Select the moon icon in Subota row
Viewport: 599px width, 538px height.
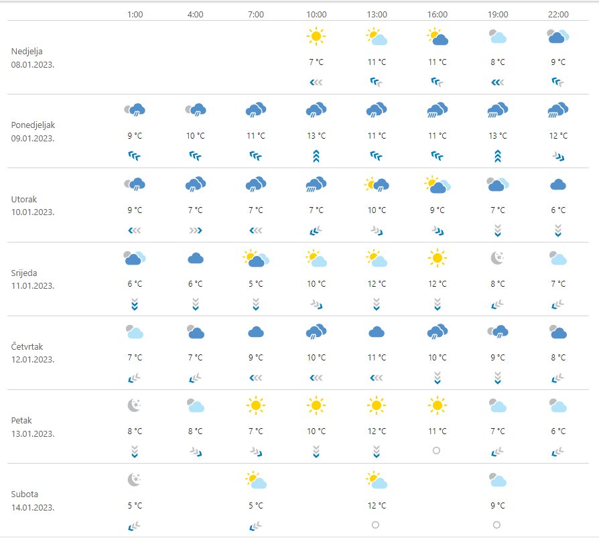135,479
